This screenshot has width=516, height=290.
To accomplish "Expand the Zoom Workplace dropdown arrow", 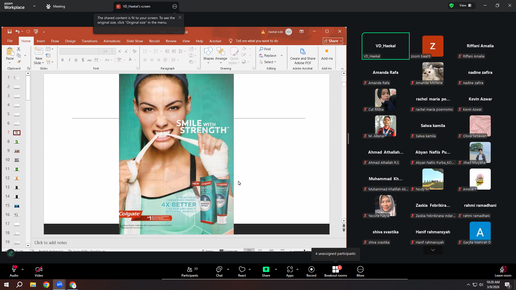I will 34,6.
